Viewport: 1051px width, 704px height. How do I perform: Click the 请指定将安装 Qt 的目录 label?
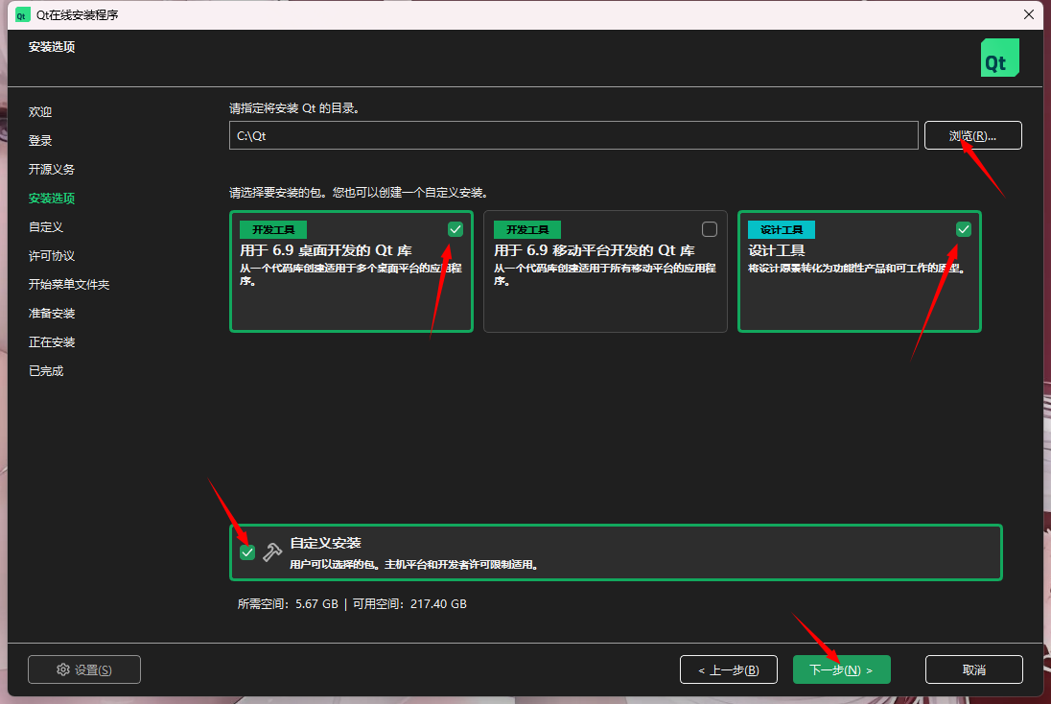click(294, 108)
